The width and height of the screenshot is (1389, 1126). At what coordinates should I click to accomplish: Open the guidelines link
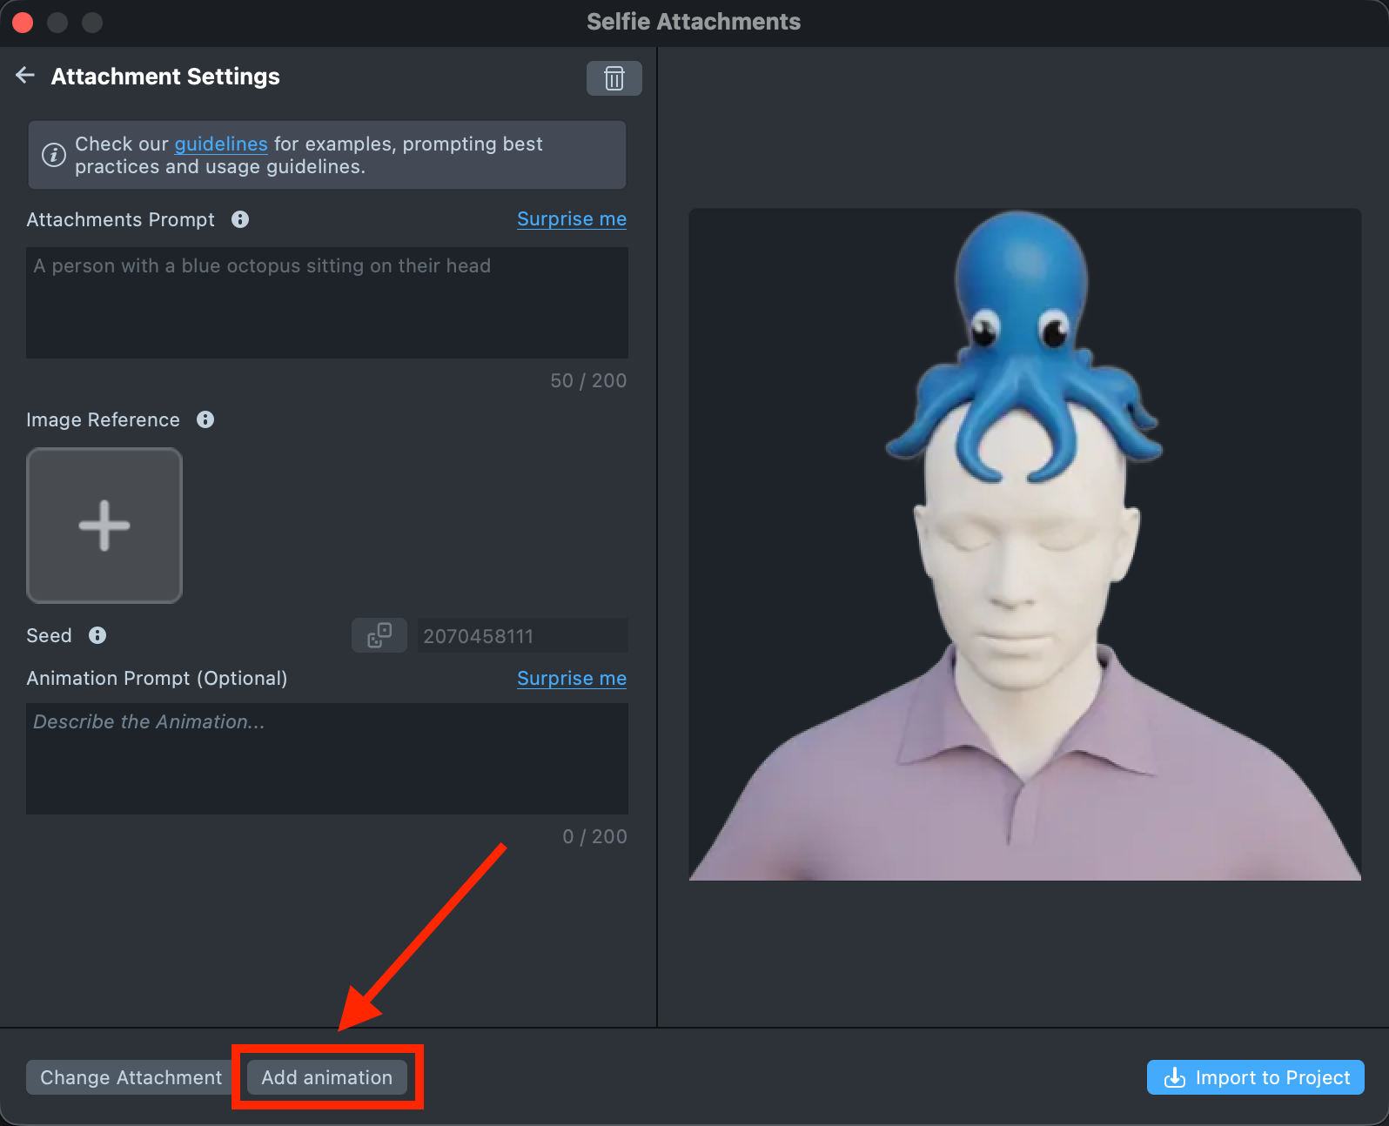point(221,144)
